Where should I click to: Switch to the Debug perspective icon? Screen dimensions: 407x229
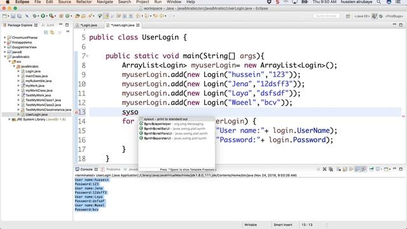pyautogui.click(x=381, y=16)
